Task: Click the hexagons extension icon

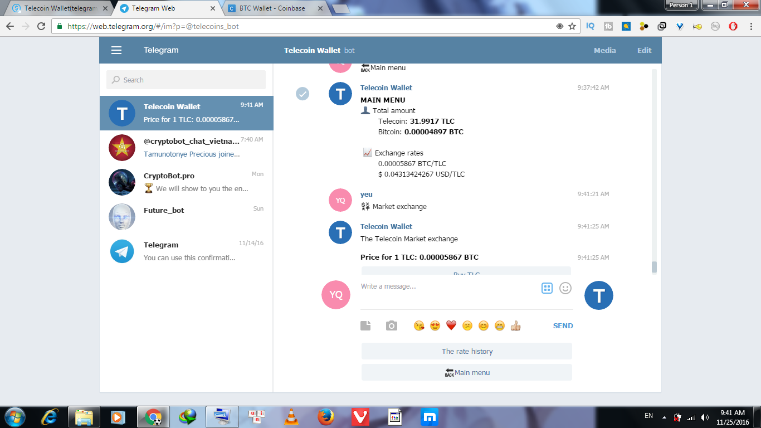Action: pyautogui.click(x=644, y=26)
